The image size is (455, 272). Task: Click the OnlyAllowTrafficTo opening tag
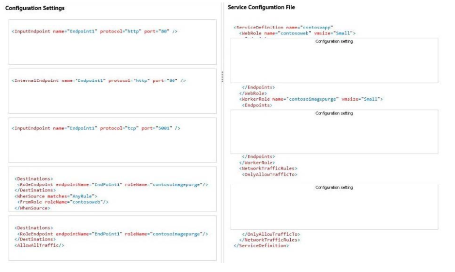[269, 175]
